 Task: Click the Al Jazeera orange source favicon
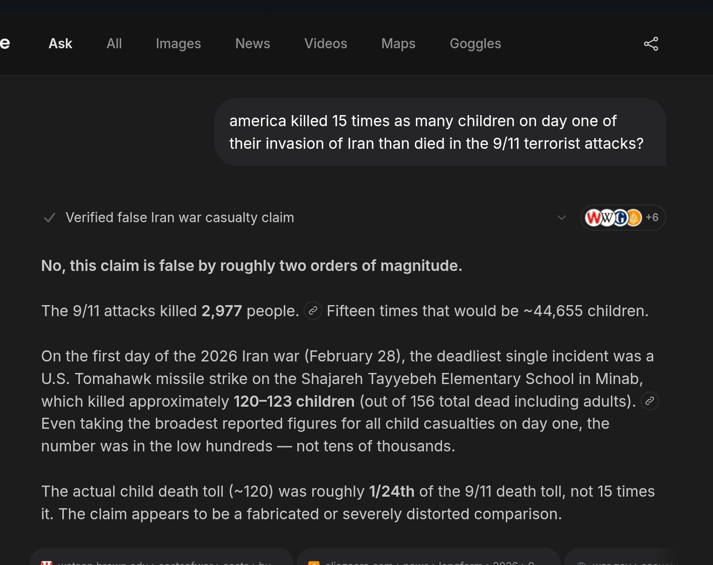pyautogui.click(x=634, y=218)
